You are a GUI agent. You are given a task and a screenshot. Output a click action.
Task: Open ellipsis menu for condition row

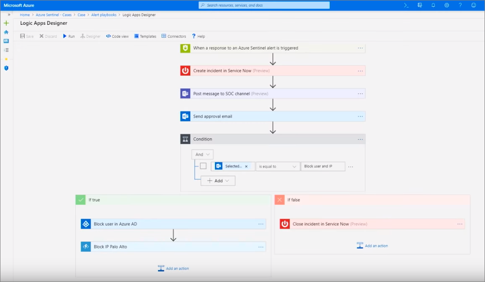[350, 167]
